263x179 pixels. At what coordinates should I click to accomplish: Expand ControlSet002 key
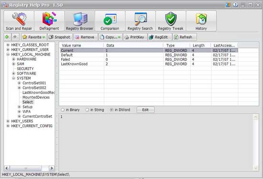tap(19, 88)
